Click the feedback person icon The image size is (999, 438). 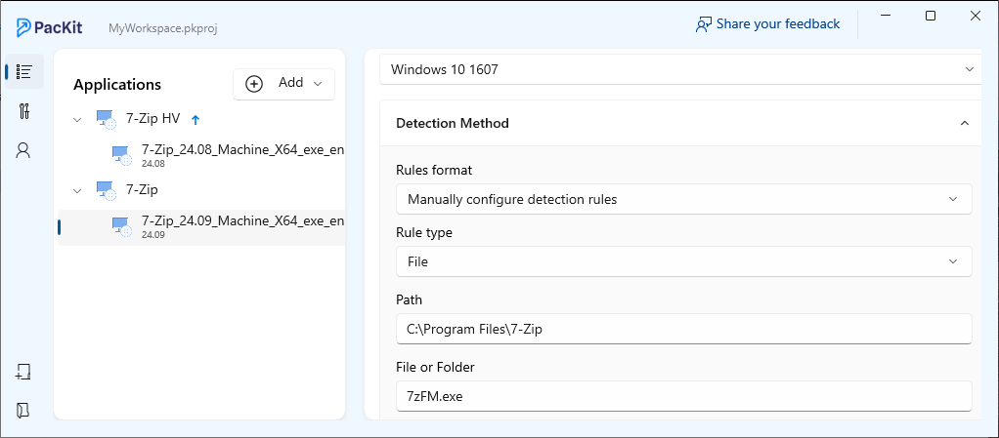pos(704,24)
